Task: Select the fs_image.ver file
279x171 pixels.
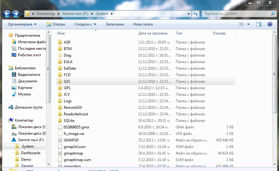Action: tap(74, 134)
